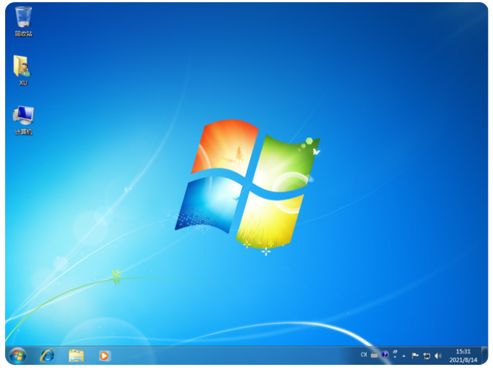The image size is (493, 370).
Task: Open the volume speaker control
Action: coord(438,355)
